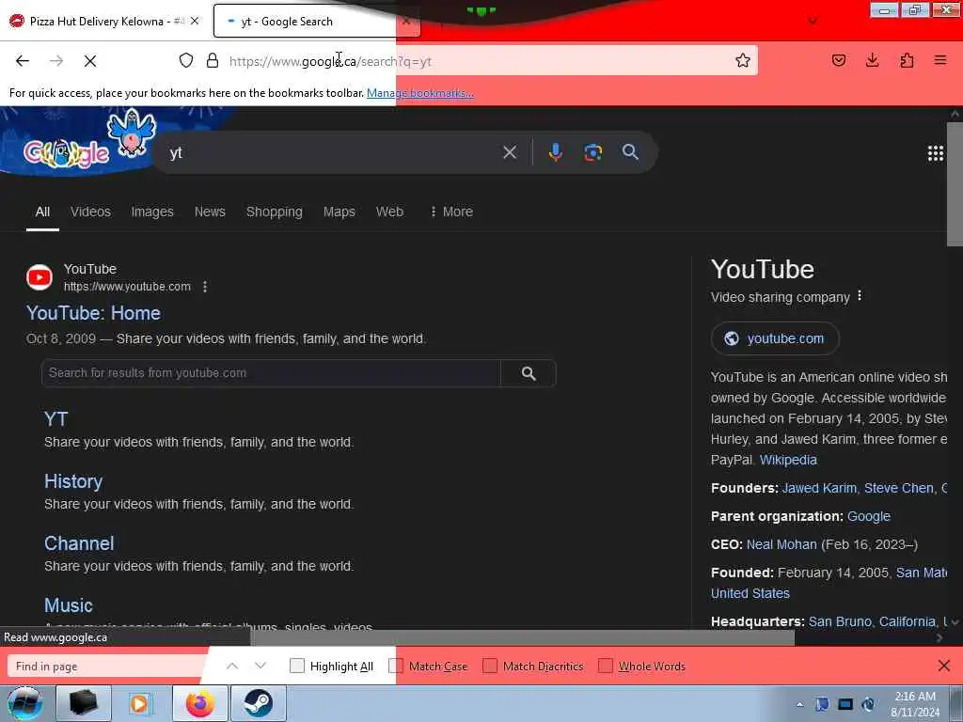This screenshot has width=963, height=722.
Task: Toggle the Whole Words checkbox
Action: tap(605, 666)
